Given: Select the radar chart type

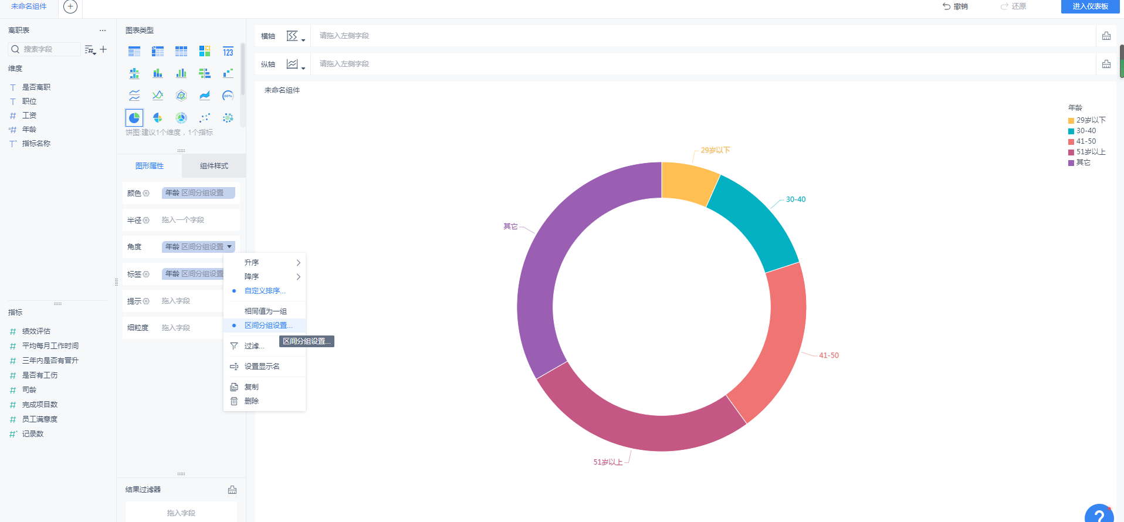Looking at the screenshot, I should tap(181, 96).
